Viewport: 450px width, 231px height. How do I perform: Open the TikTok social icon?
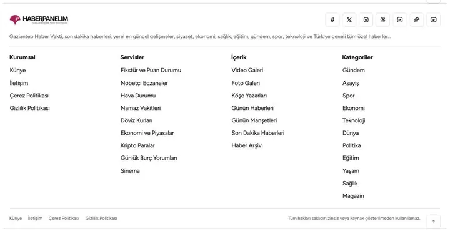[417, 20]
